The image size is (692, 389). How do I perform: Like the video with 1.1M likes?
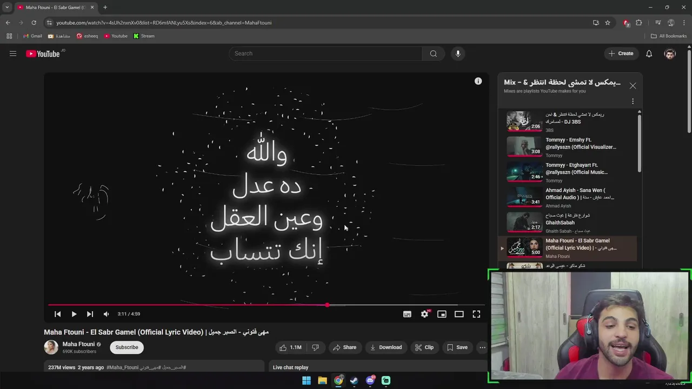tap(290, 347)
